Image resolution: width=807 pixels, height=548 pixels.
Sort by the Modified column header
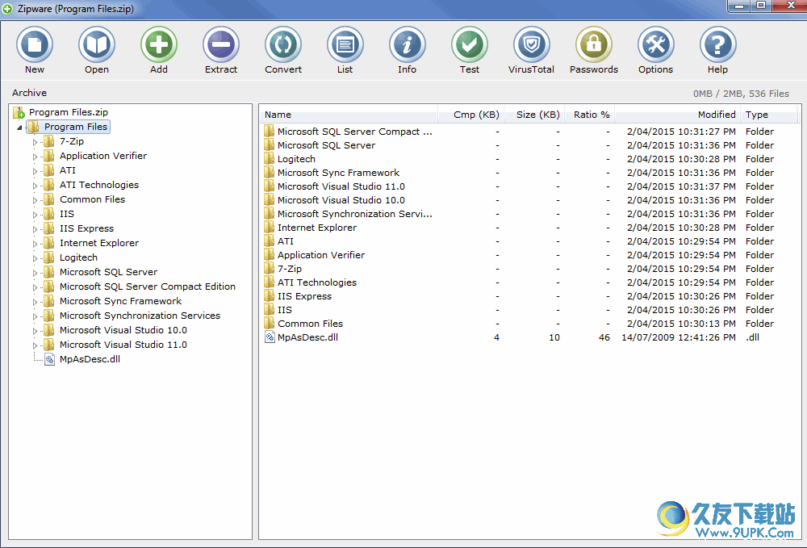[x=678, y=115]
